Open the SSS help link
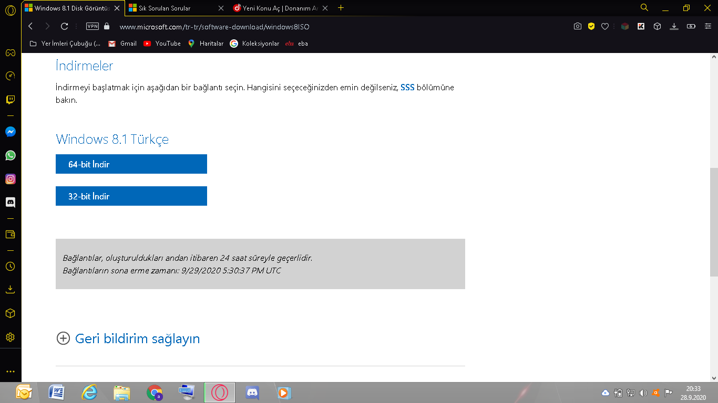The image size is (718, 403). [407, 88]
